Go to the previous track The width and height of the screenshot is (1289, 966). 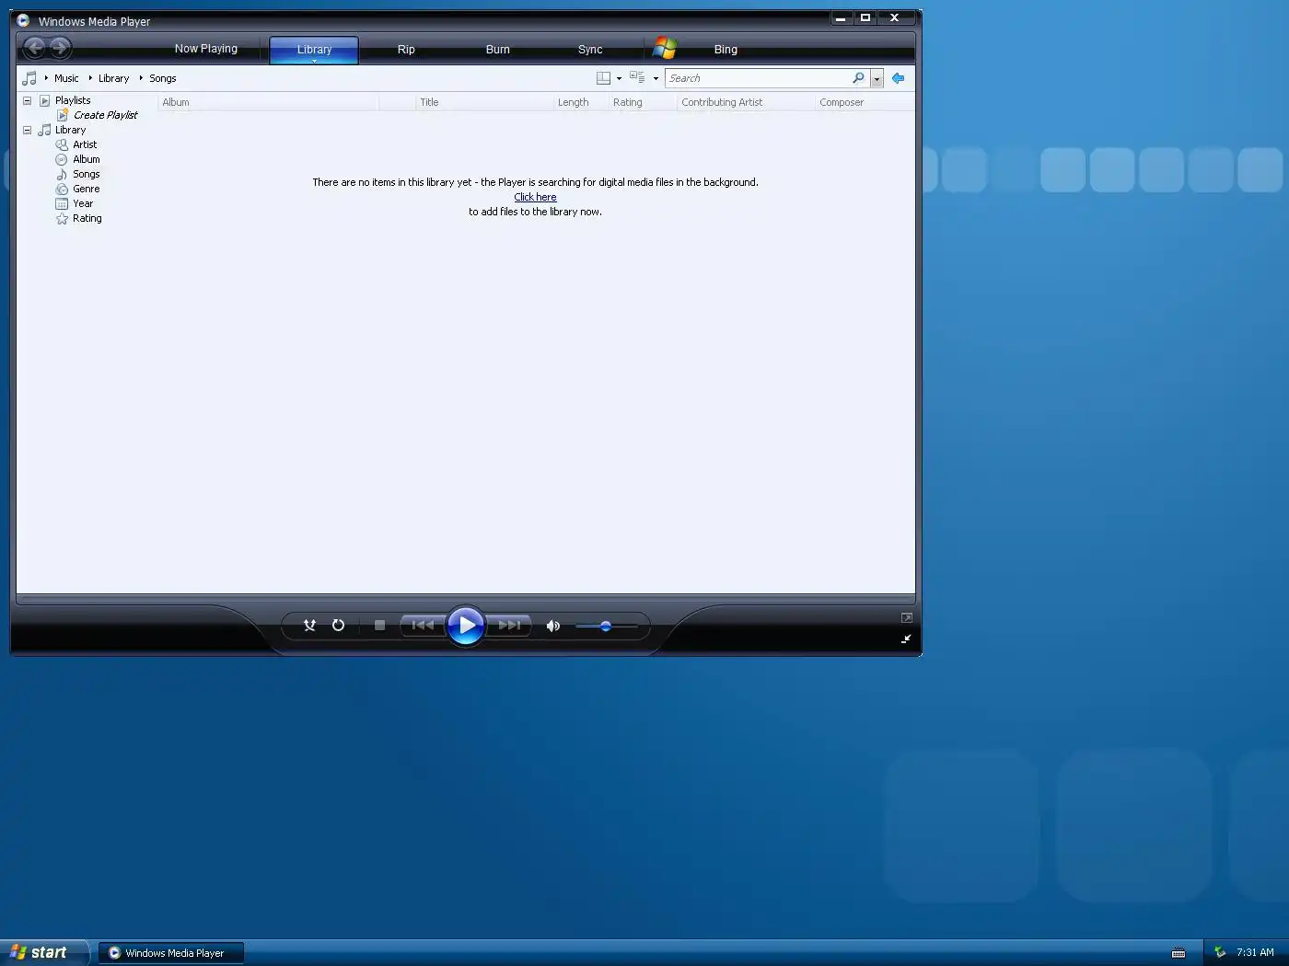[423, 626]
